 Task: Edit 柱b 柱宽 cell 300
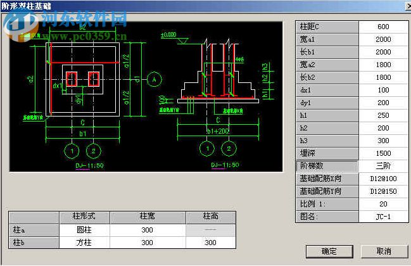[x=148, y=243]
